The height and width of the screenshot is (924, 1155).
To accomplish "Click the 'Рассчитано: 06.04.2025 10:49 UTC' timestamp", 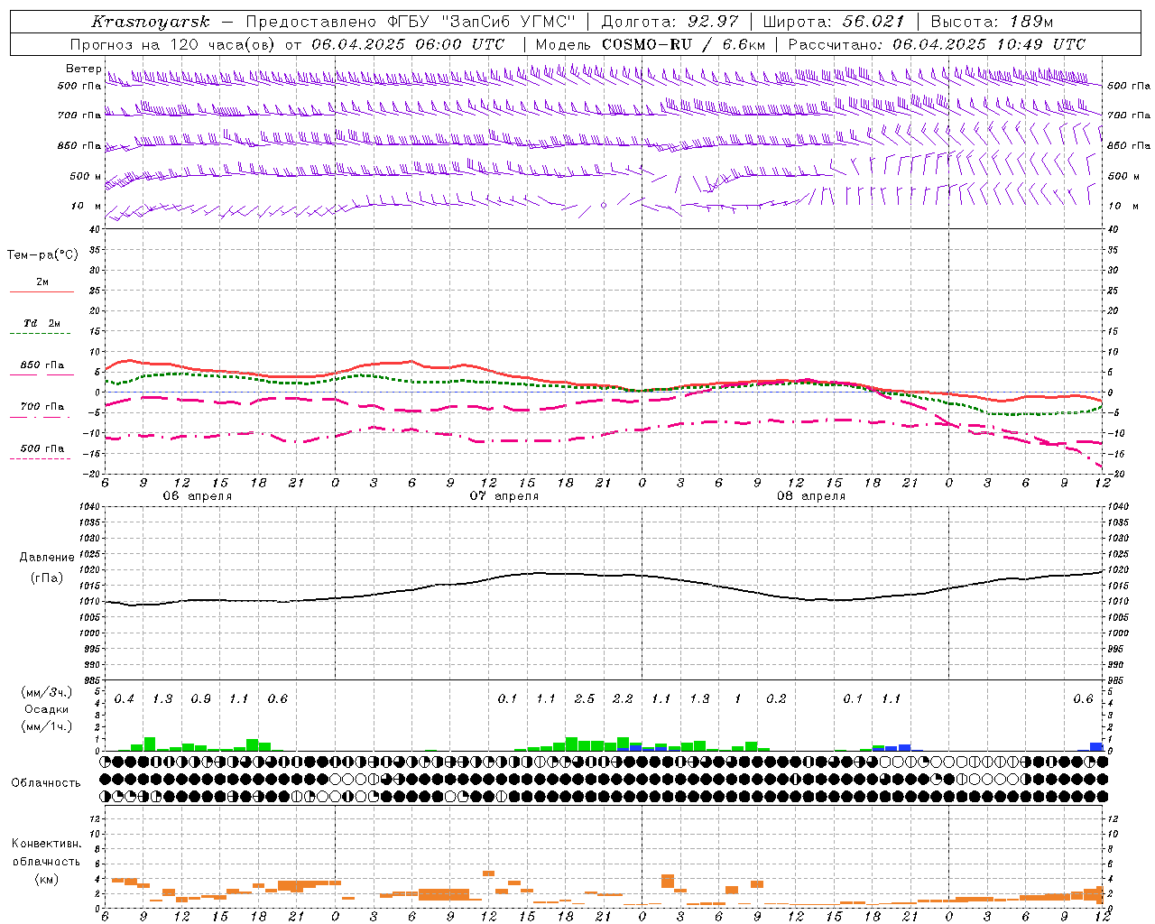I will [x=937, y=44].
